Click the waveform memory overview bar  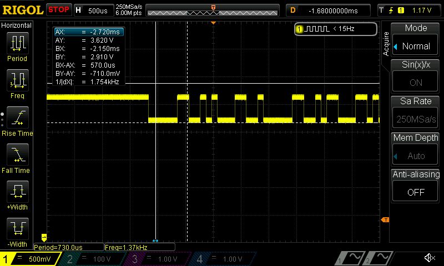pos(213,11)
